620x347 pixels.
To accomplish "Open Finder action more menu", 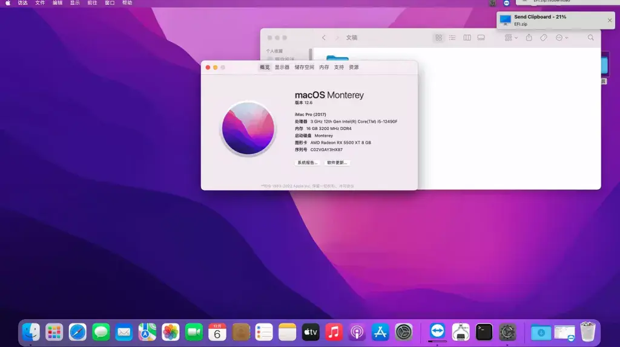I will pos(562,37).
